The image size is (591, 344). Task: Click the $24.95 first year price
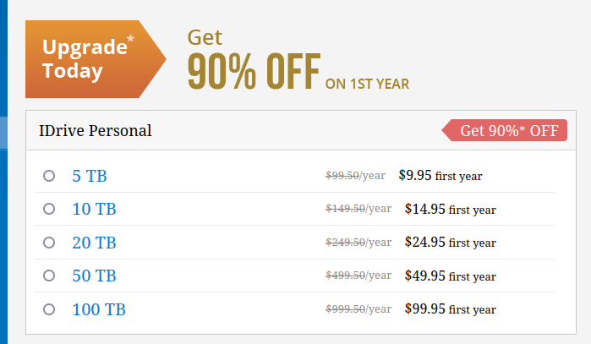click(x=450, y=243)
